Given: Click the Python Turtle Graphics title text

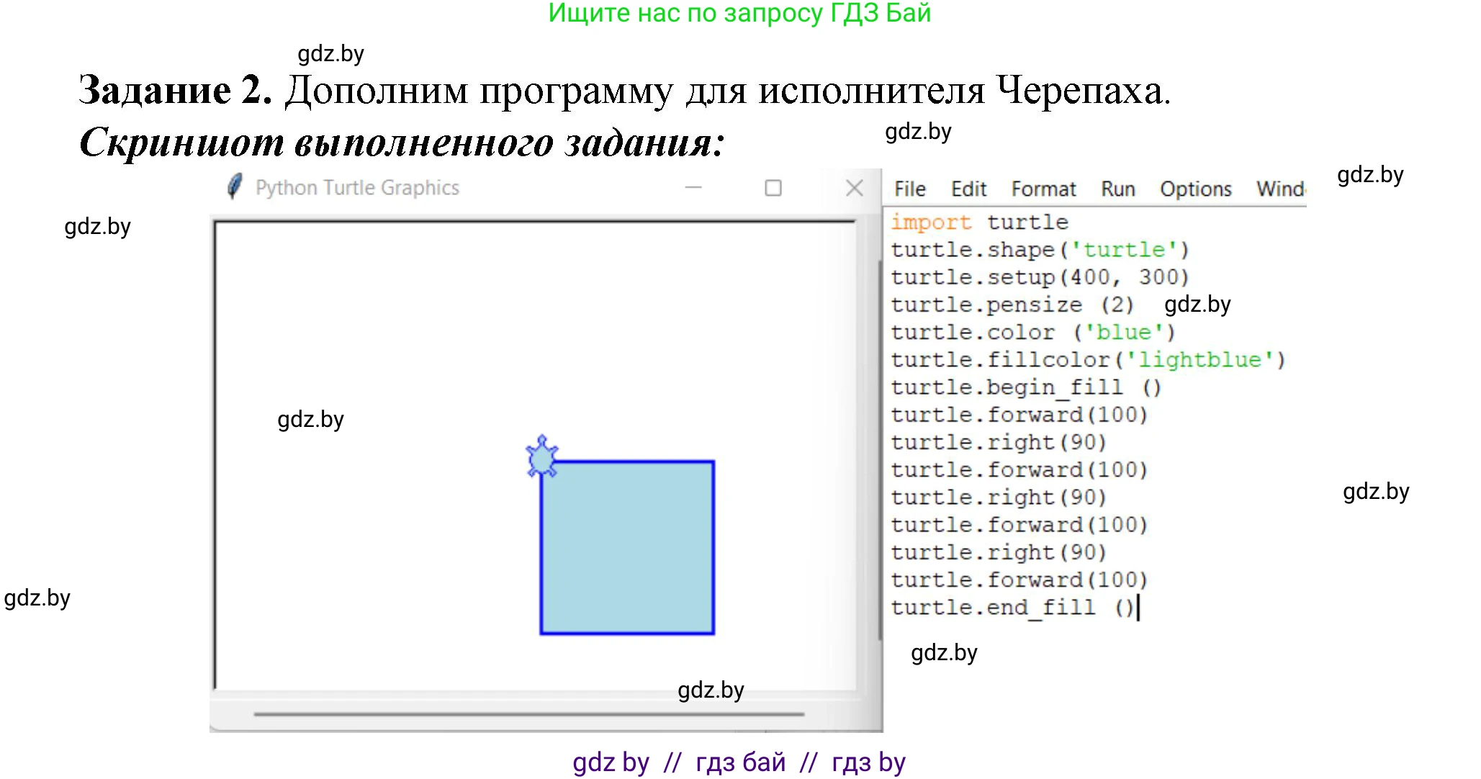Looking at the screenshot, I should tap(357, 188).
